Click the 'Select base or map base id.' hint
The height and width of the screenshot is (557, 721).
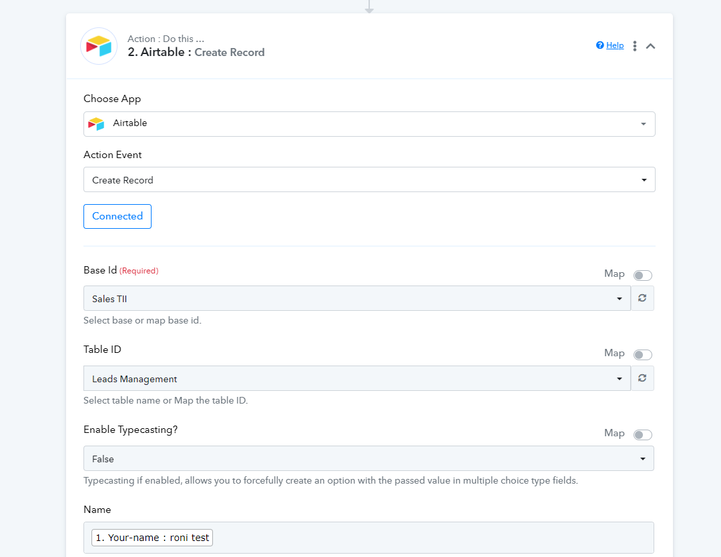tap(143, 320)
